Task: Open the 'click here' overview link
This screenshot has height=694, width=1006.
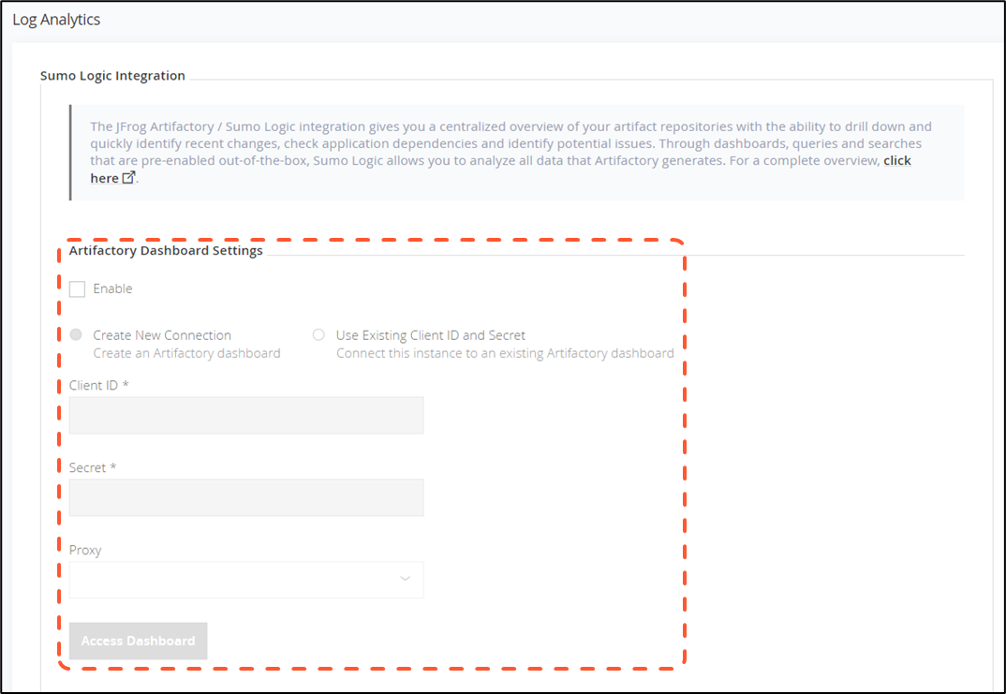Action: (897, 160)
